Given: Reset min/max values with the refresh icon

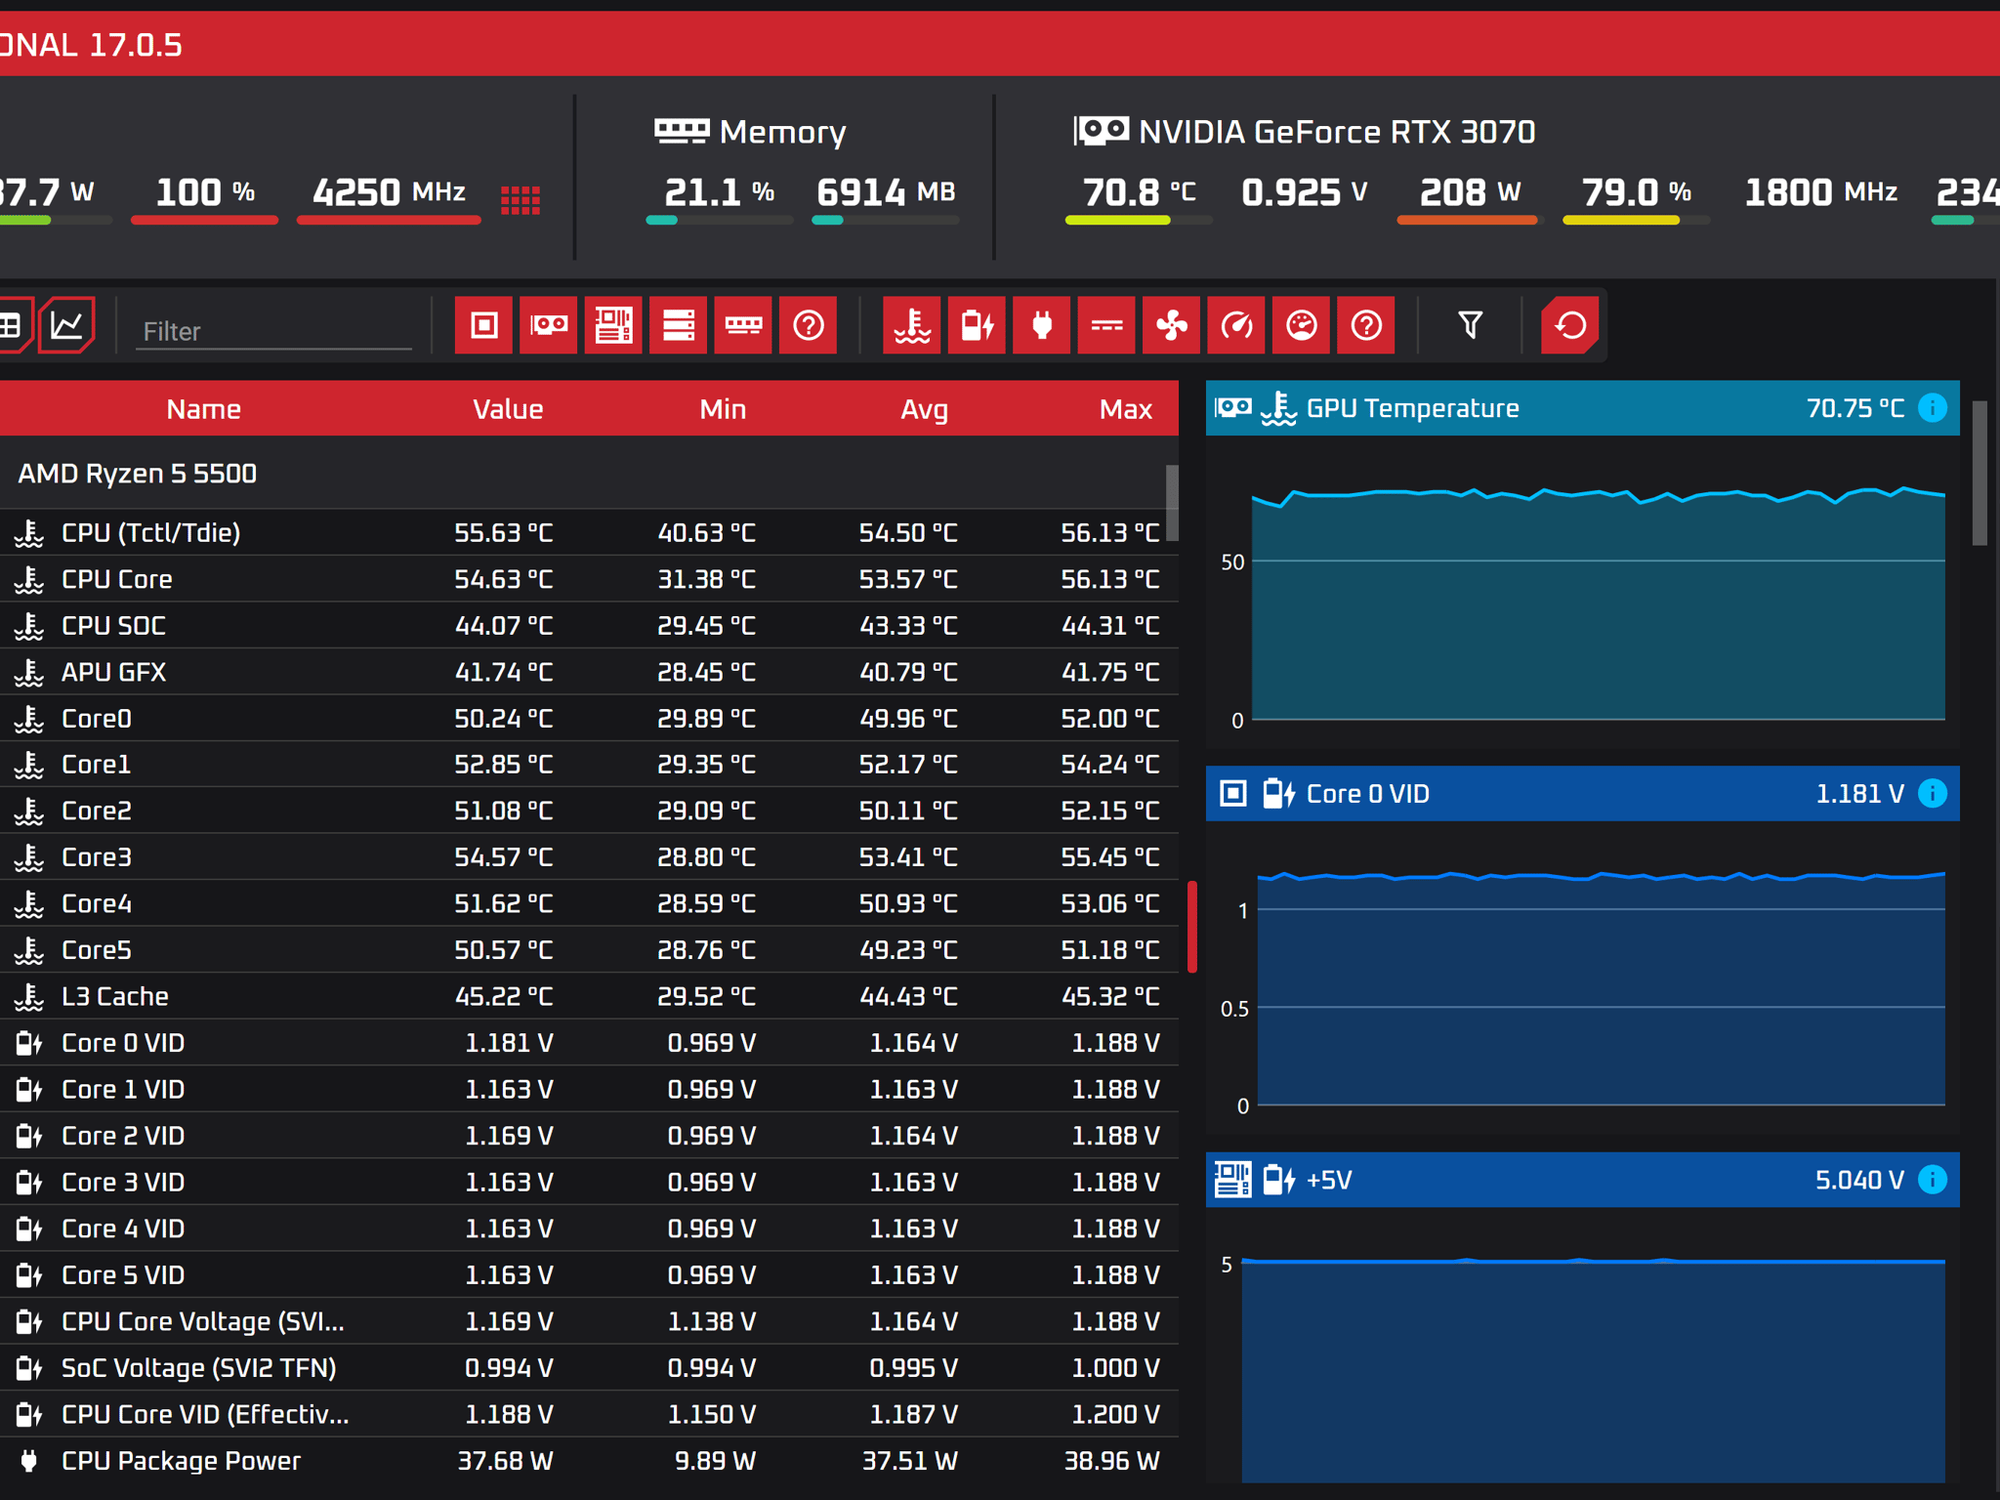Looking at the screenshot, I should click(x=1570, y=325).
